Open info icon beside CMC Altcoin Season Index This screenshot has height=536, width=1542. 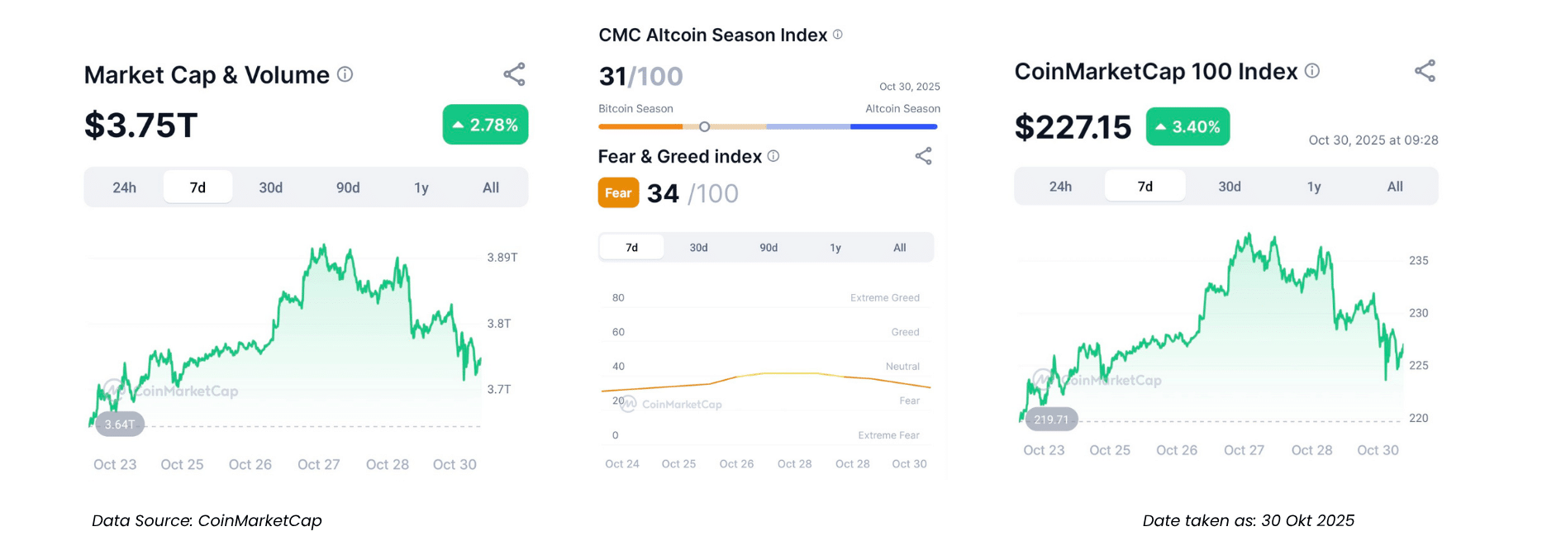tap(837, 35)
